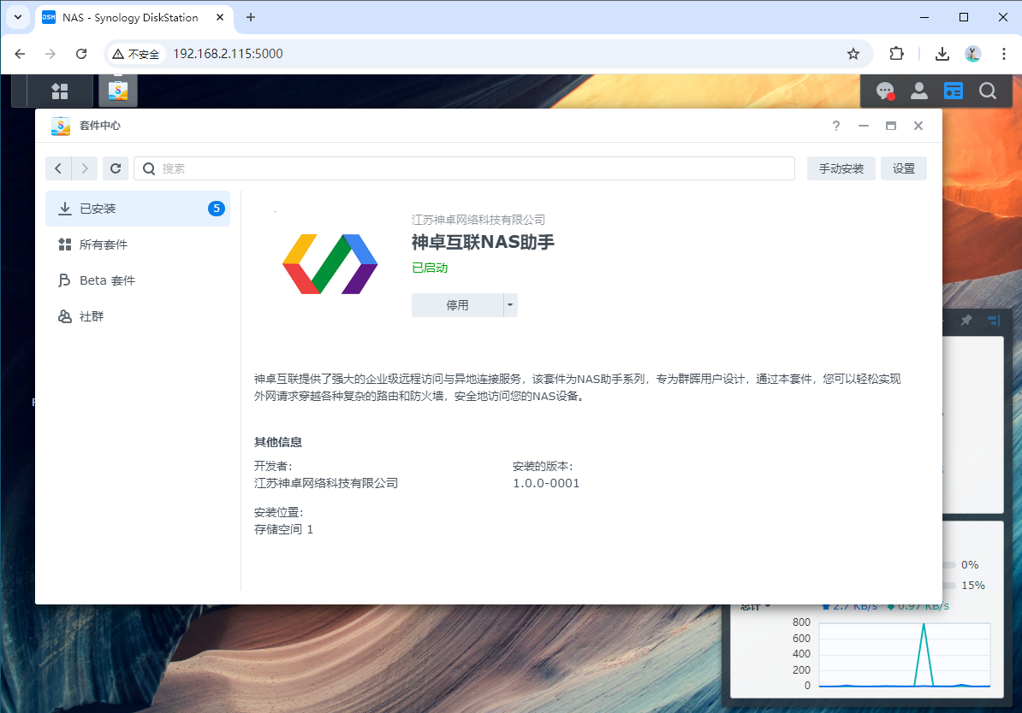The width and height of the screenshot is (1022, 713).
Task: Open the DSM main menu grid icon
Action: pyautogui.click(x=59, y=91)
